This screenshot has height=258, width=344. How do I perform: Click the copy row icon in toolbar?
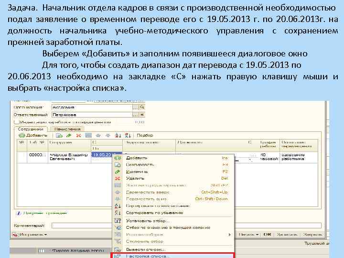[x=59, y=136]
